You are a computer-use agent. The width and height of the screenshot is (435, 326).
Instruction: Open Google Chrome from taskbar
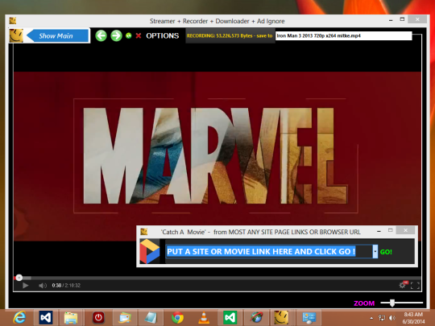click(177, 318)
